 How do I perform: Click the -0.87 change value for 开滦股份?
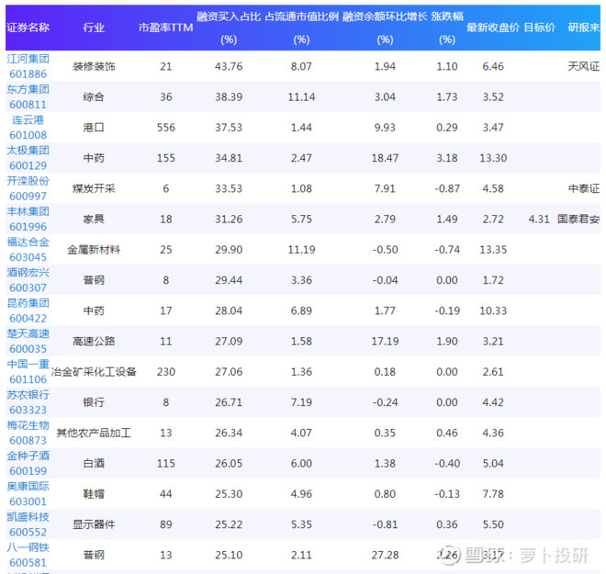click(447, 188)
